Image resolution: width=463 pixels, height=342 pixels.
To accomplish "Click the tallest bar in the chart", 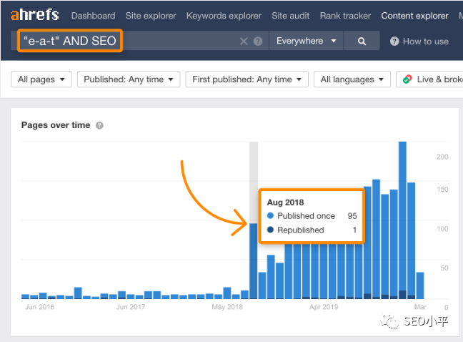I will tap(402, 220).
